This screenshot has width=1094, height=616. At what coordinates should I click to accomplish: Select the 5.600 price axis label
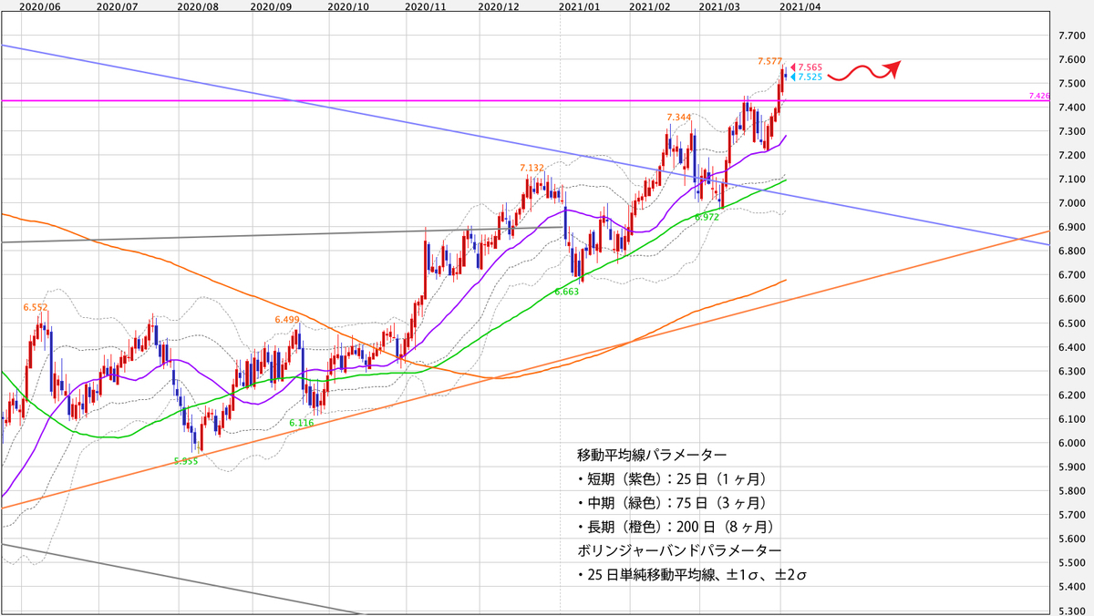point(1070,539)
